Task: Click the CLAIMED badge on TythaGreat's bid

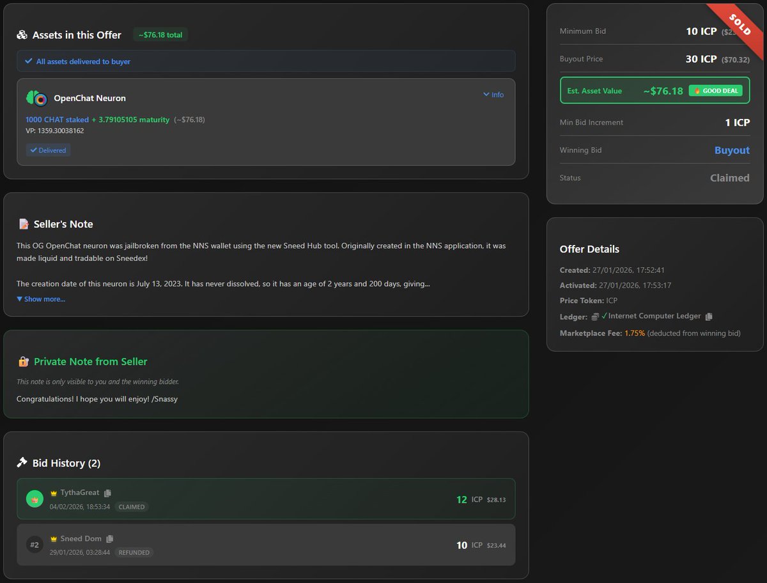Action: pos(132,507)
